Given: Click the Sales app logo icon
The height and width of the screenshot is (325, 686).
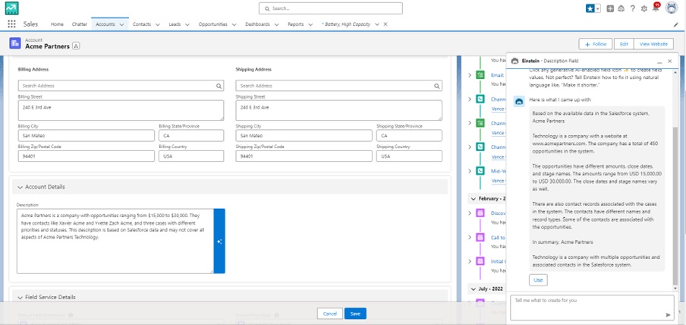Looking at the screenshot, I should click(12, 8).
